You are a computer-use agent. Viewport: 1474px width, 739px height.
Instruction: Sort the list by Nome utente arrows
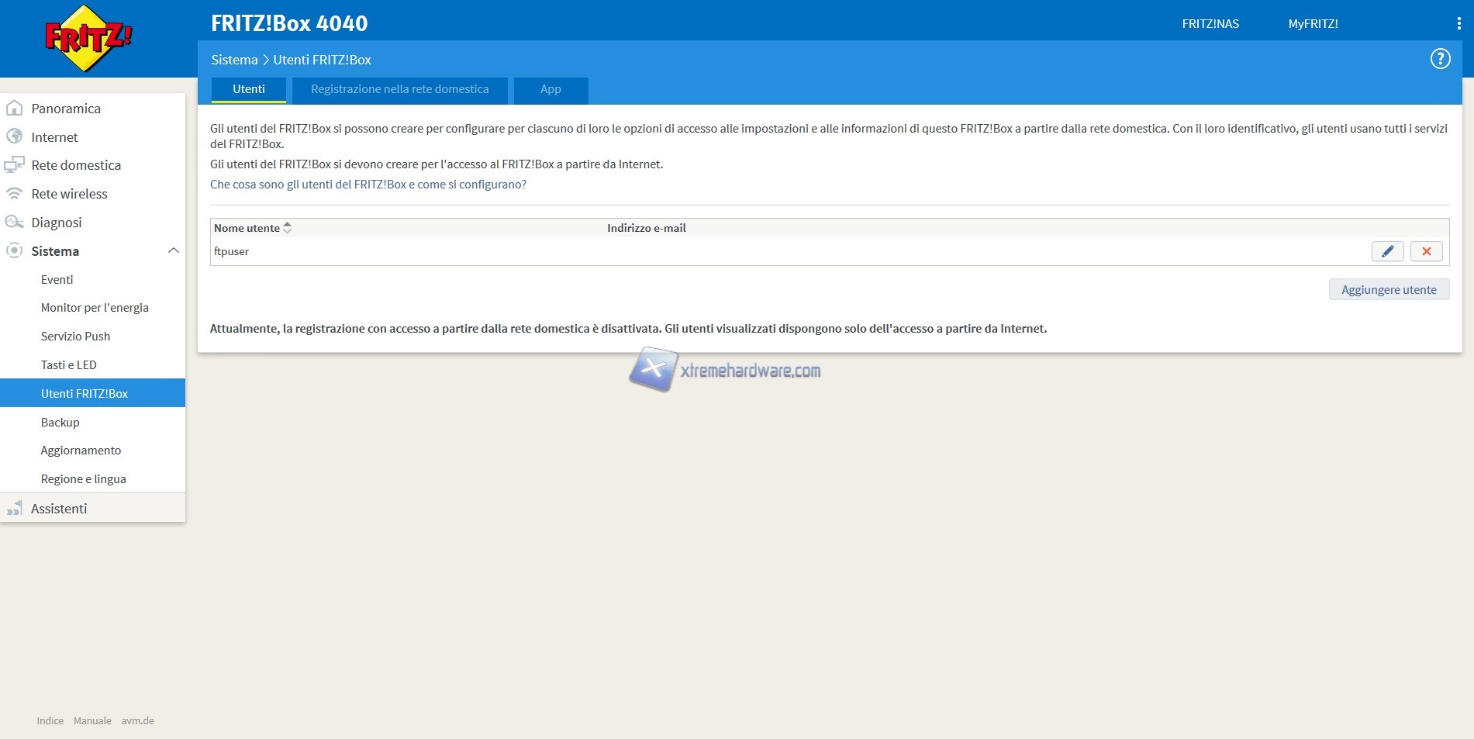pos(288,228)
